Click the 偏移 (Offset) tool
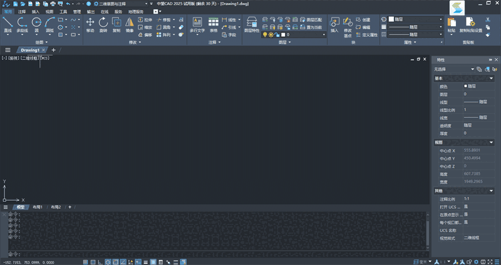The height and width of the screenshot is (265, 501). tap(145, 35)
